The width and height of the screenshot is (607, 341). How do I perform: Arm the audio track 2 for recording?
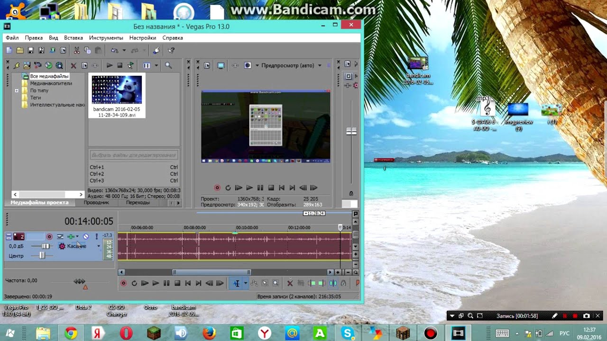click(x=49, y=236)
